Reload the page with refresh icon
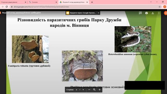Screen dimensions: 167x94 coord(7,7)
